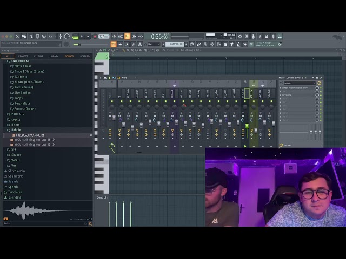Expand the Snares (Drums) folder

(x=25, y=109)
